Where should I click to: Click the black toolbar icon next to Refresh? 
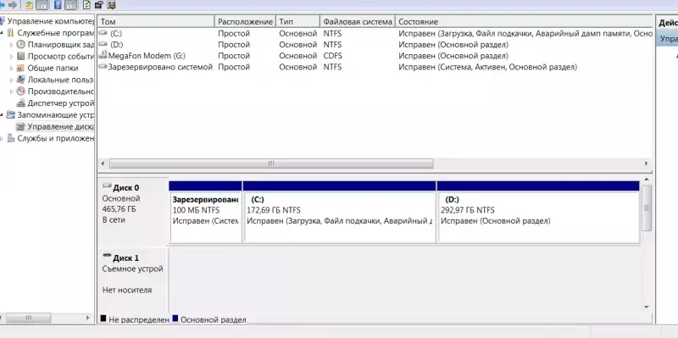(x=99, y=5)
